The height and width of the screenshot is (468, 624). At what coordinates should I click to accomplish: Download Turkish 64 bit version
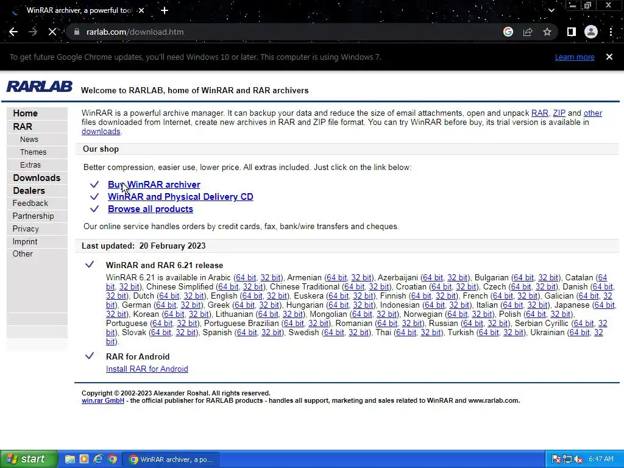tap(489, 332)
